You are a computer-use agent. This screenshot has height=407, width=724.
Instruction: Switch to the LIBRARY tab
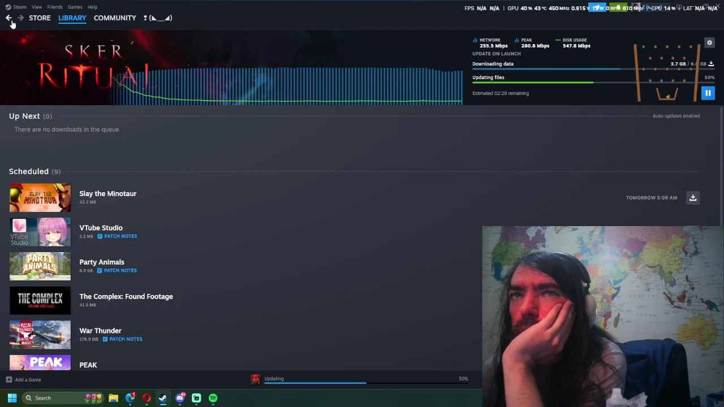72,18
